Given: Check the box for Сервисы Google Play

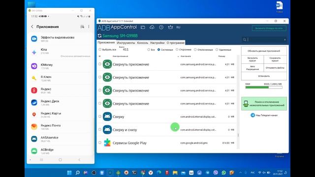Looking at the screenshot, I should click(x=100, y=143).
